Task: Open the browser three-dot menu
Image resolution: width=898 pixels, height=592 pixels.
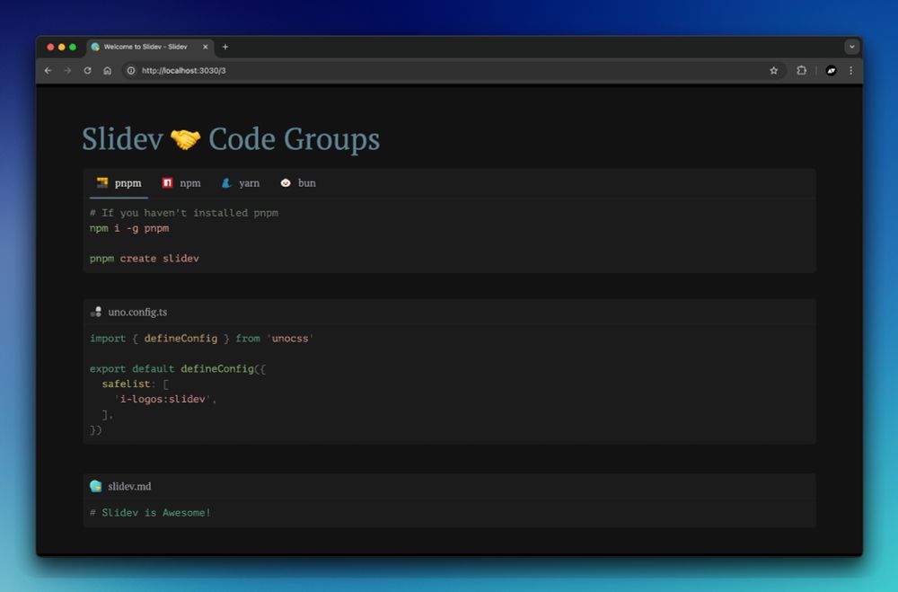Action: pos(851,70)
